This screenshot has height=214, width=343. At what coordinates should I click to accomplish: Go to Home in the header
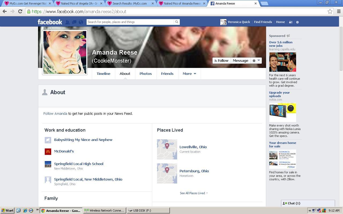280,22
